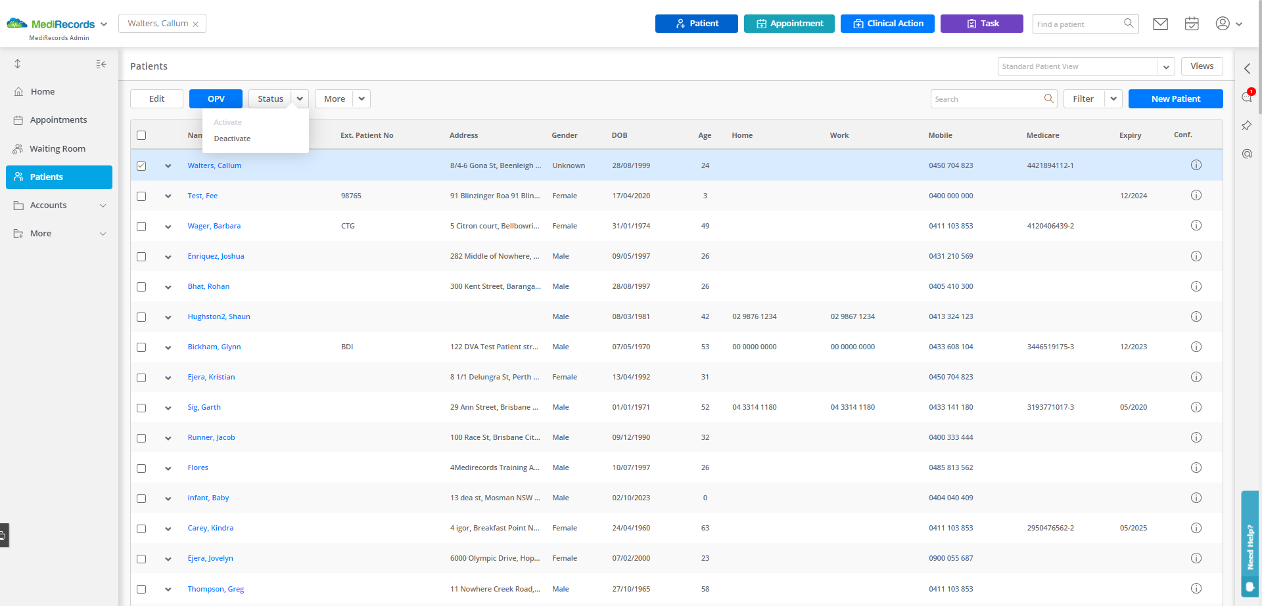
Task: Click the New Patient button
Action: pos(1175,98)
